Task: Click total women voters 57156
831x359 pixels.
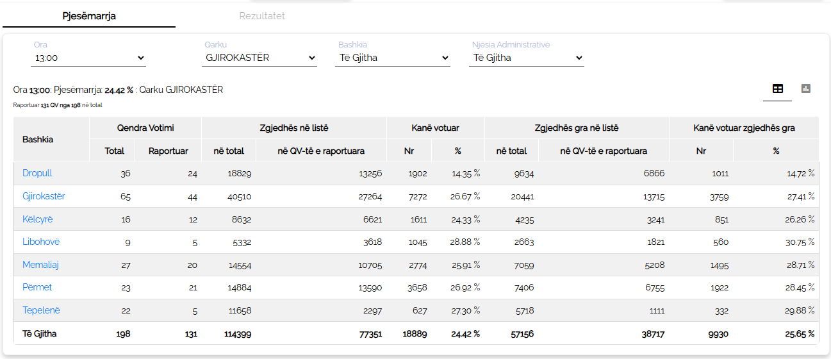Action: [521, 334]
